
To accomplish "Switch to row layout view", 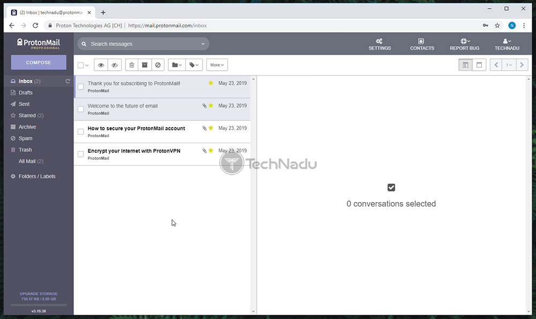I will click(x=479, y=65).
